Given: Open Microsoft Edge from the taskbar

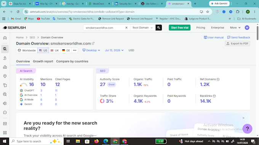Looking at the screenshot, I should [x=106, y=141].
